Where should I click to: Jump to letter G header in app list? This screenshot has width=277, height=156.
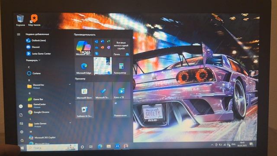[x=29, y=93]
